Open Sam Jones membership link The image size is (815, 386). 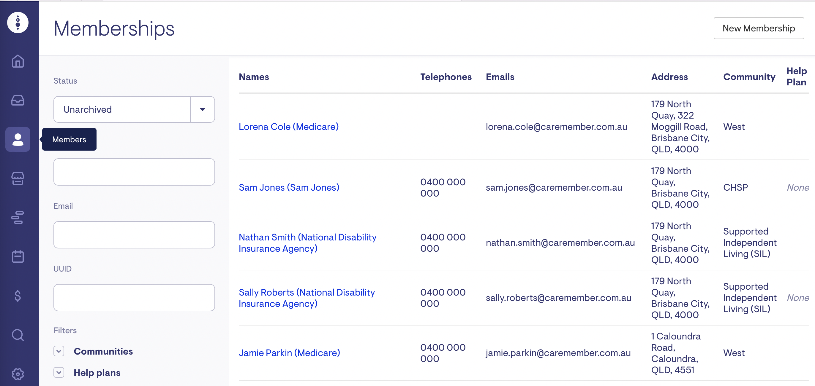(288, 187)
